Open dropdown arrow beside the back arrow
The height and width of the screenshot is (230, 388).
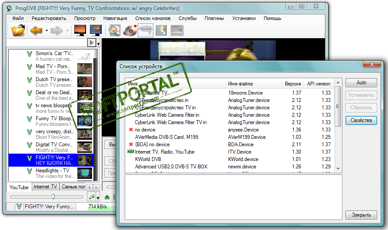pos(46,31)
